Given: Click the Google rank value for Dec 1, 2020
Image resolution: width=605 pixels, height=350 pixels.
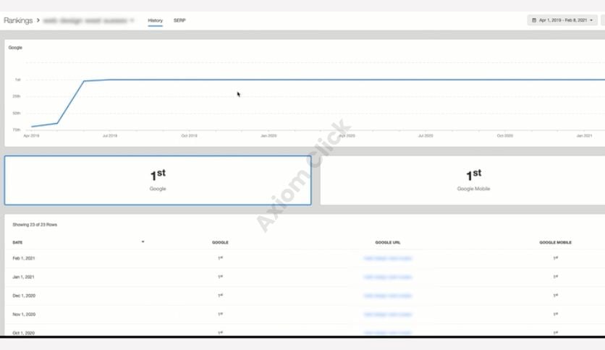Looking at the screenshot, I should pos(220,295).
